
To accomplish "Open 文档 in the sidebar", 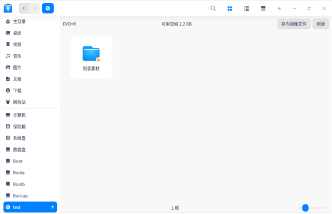I will click(x=30, y=79).
